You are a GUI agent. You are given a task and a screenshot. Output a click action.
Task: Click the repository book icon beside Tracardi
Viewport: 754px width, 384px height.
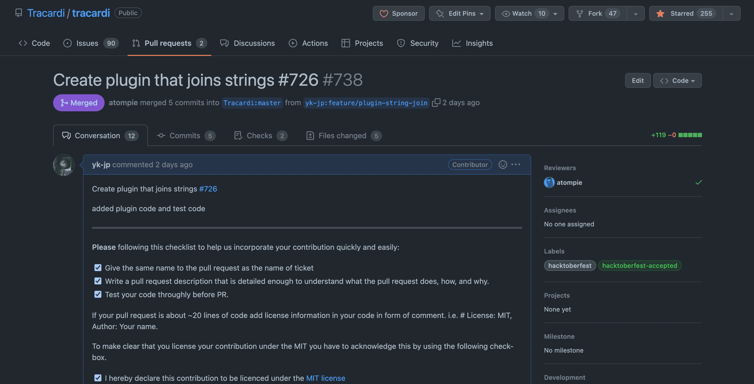point(19,13)
